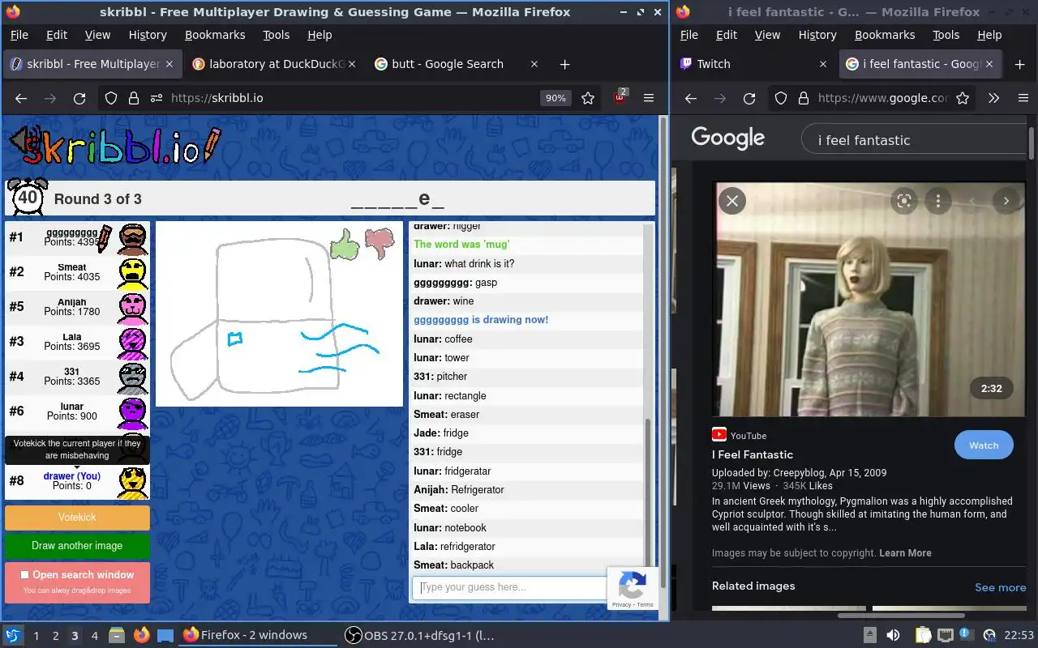Screen dimensions: 1038x648
Task: Click the back arrow in the Google window
Action: coord(691,98)
